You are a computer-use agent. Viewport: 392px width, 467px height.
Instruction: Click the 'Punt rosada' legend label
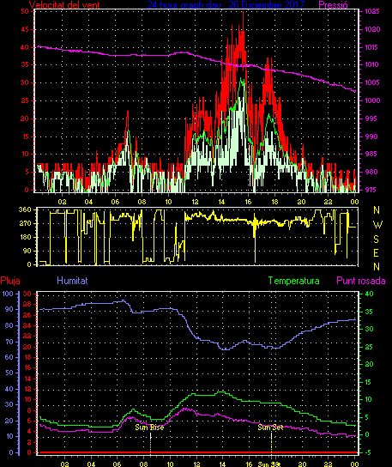(x=361, y=281)
